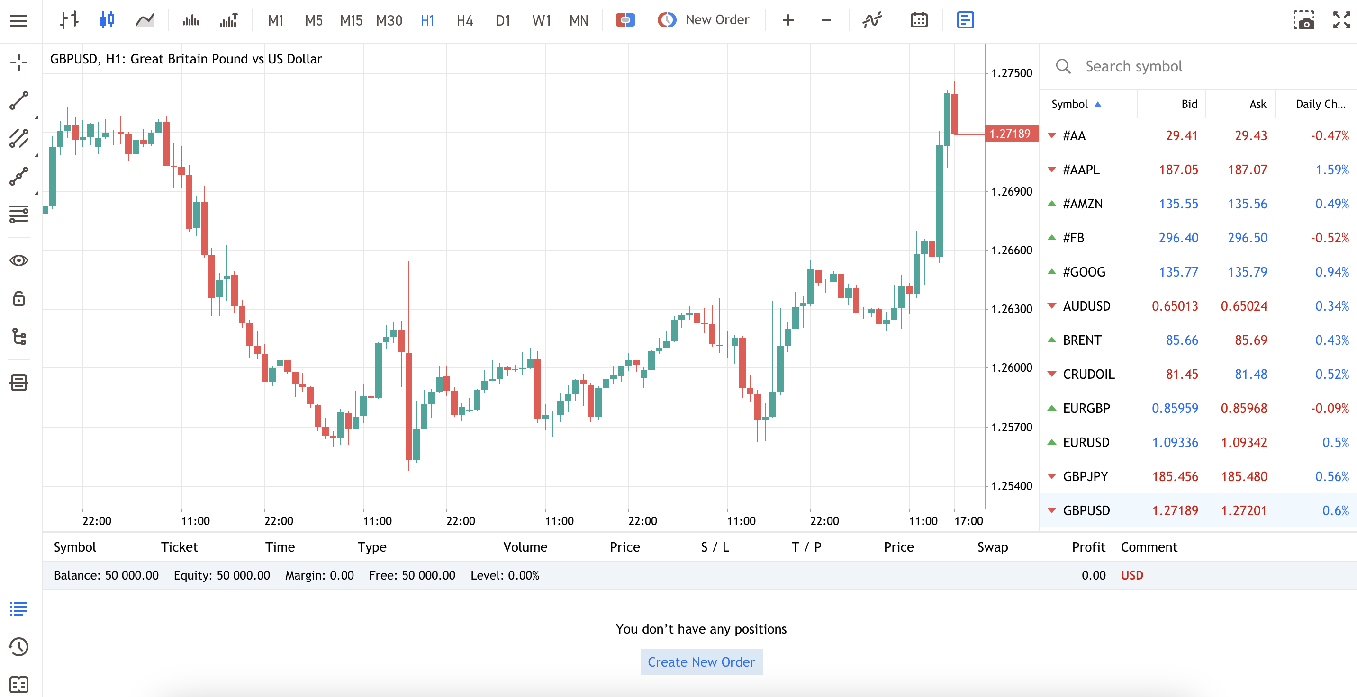1357x697 pixels.
Task: Select D1 timeframe
Action: (x=503, y=20)
